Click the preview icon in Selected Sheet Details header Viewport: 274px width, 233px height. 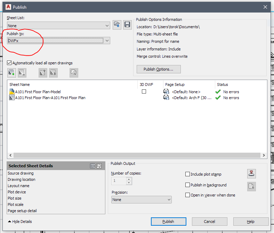(x=99, y=166)
